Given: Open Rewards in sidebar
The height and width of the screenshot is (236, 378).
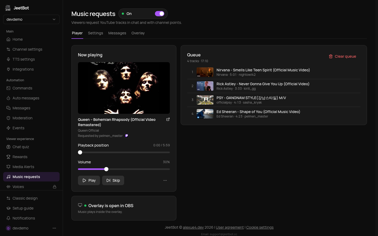Looking at the screenshot, I should click(31, 157).
